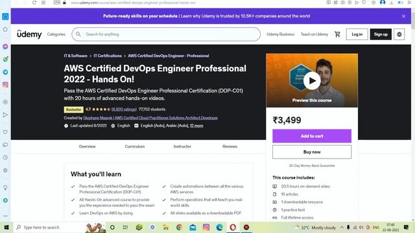Show 12 more subtitle languages
The image size is (415, 233).
coord(196,126)
